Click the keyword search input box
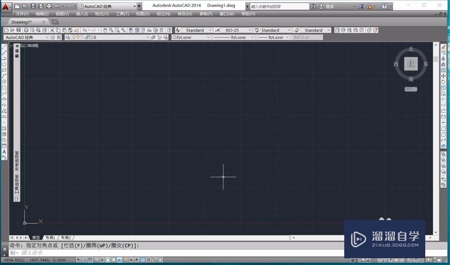Viewport: 450px width, 265px height. [x=279, y=6]
